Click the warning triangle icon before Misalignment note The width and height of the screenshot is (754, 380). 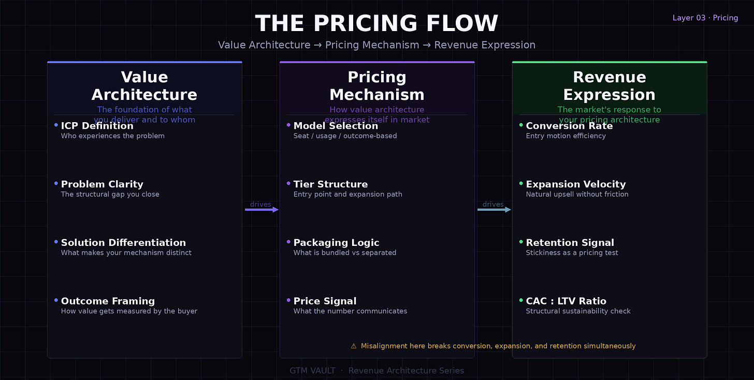(354, 346)
